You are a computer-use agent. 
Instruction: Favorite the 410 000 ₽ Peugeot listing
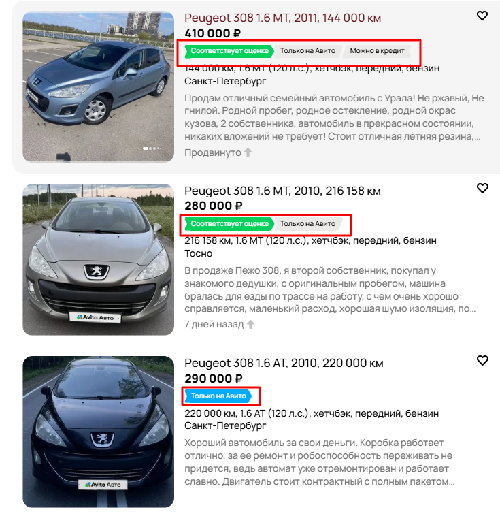point(482,16)
